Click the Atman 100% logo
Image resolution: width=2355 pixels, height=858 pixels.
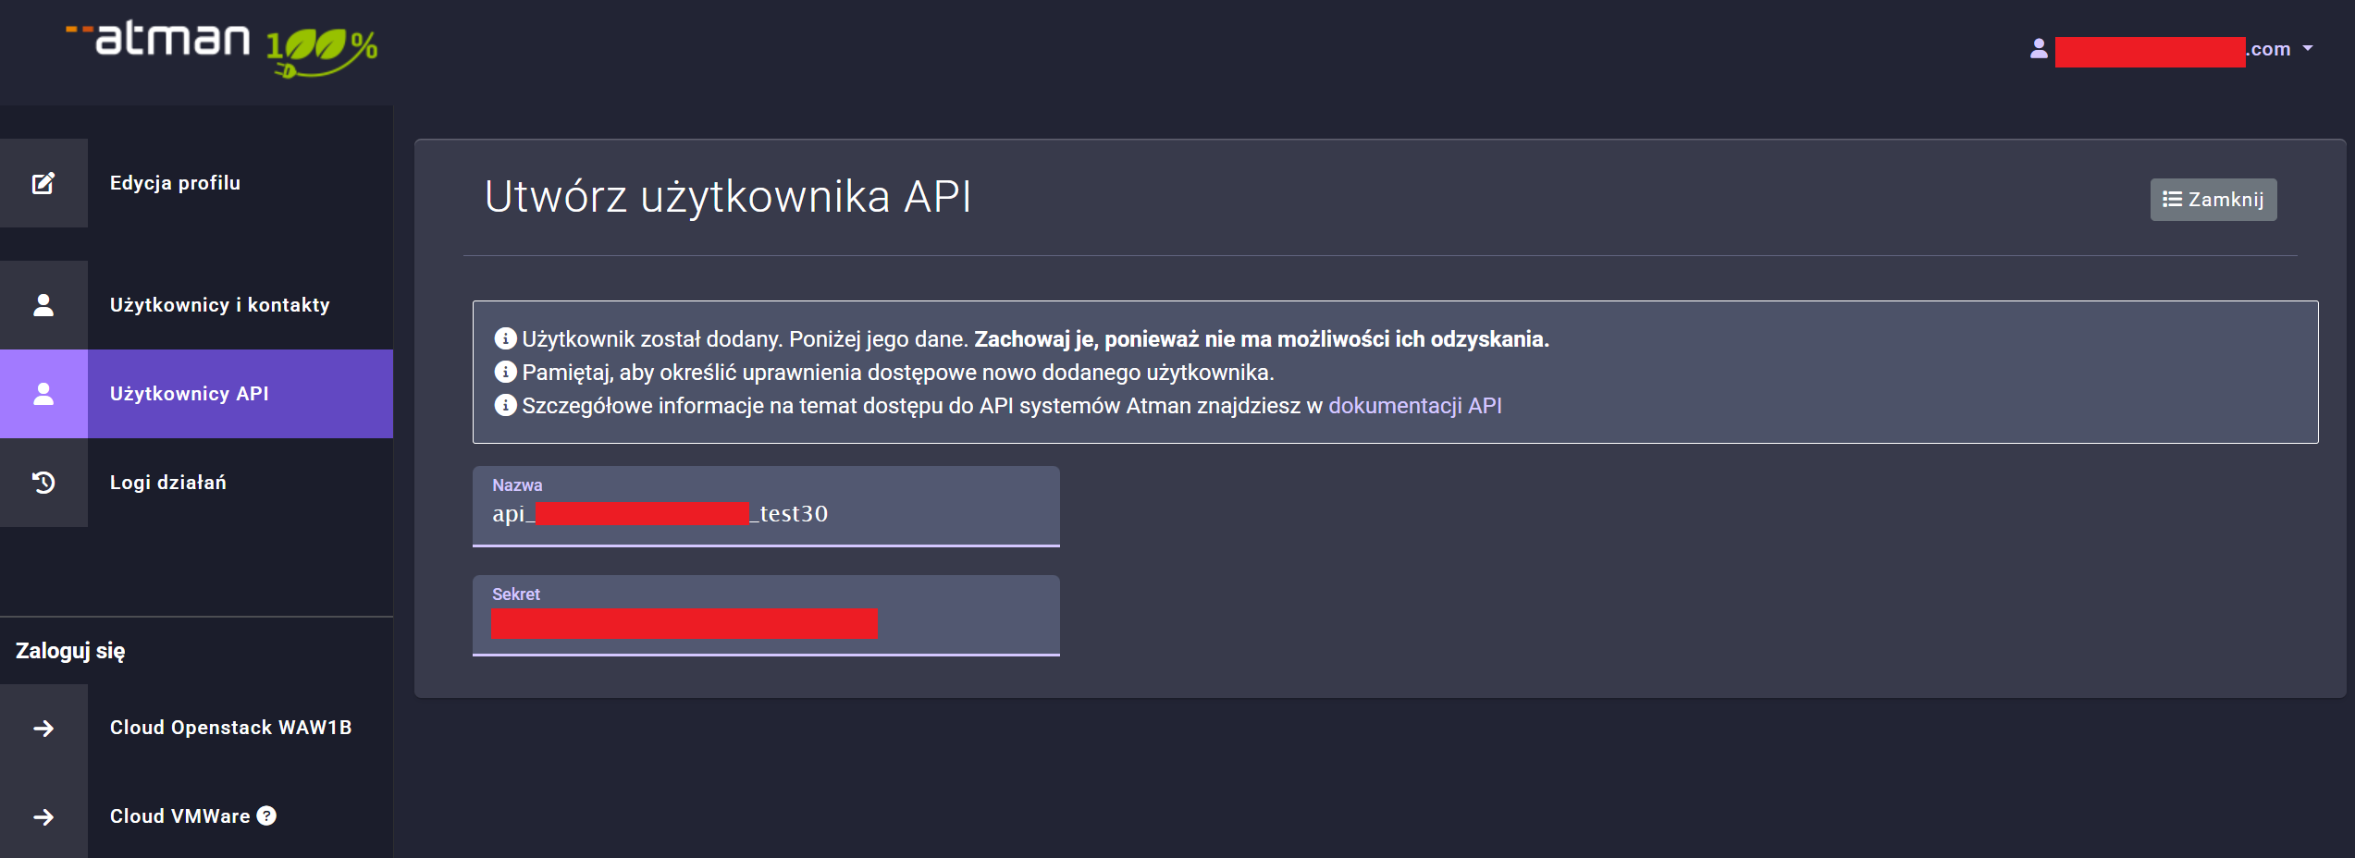222,46
